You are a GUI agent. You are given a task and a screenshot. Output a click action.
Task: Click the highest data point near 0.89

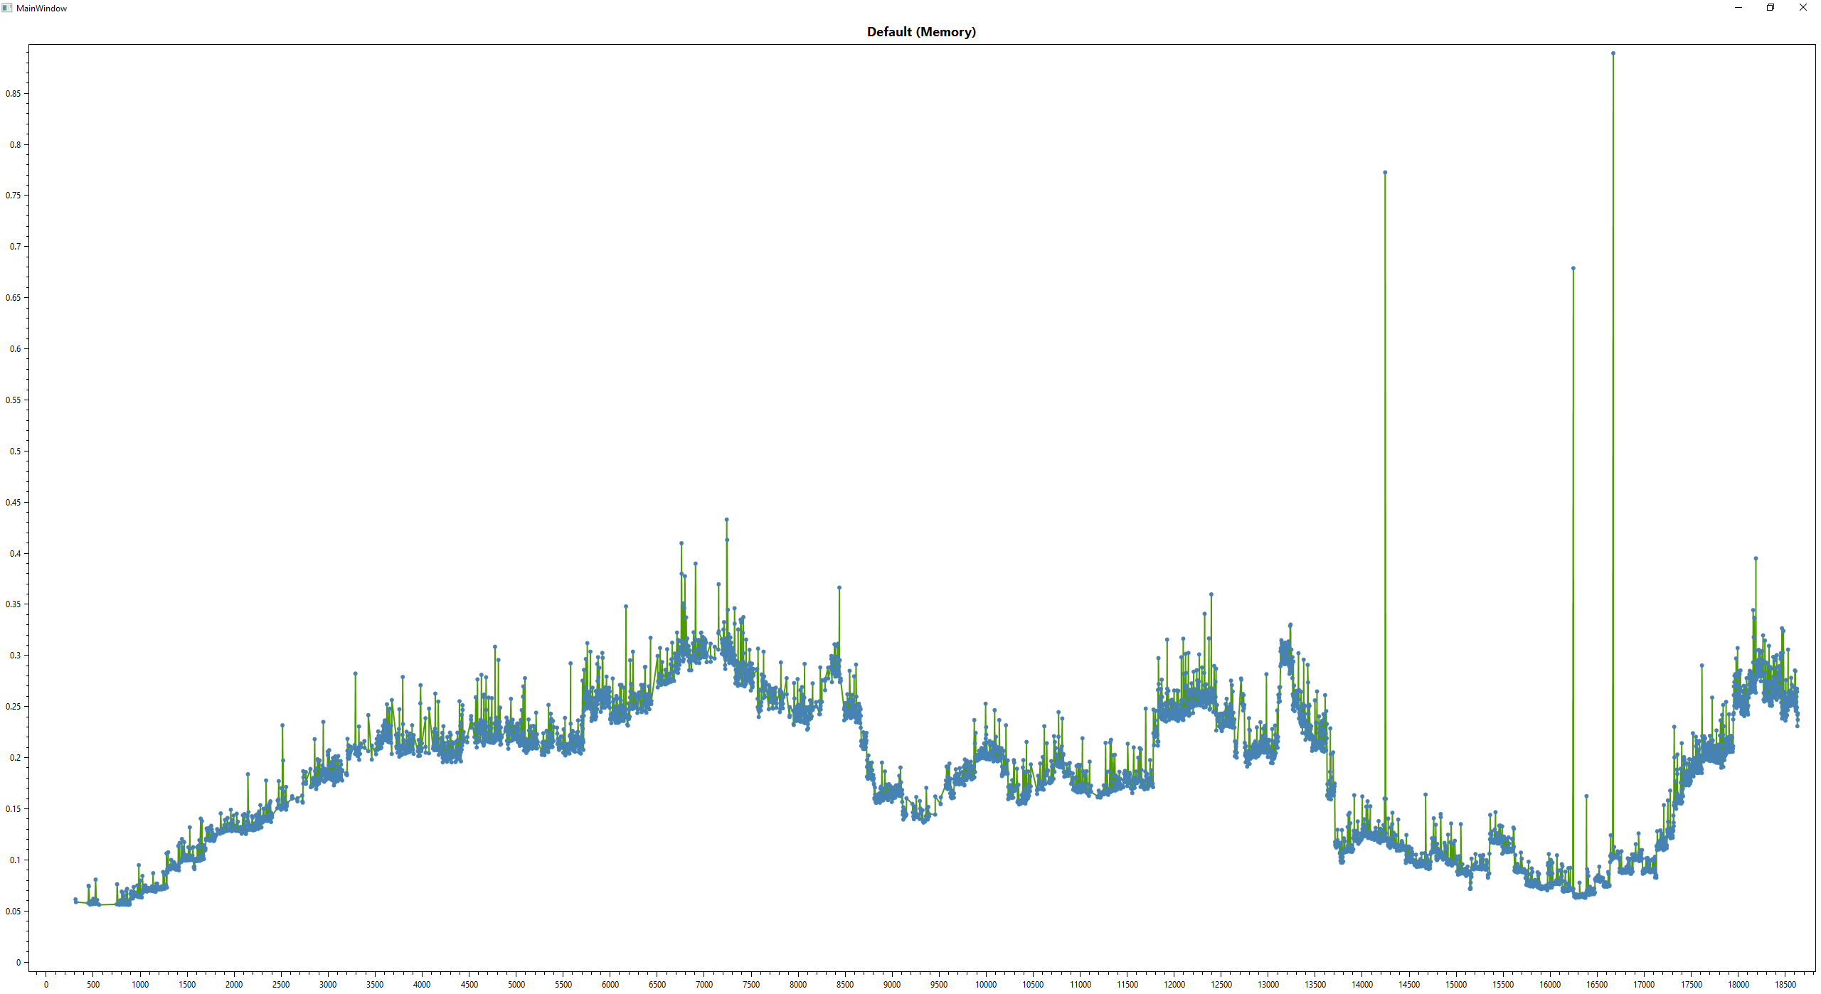tap(1613, 53)
